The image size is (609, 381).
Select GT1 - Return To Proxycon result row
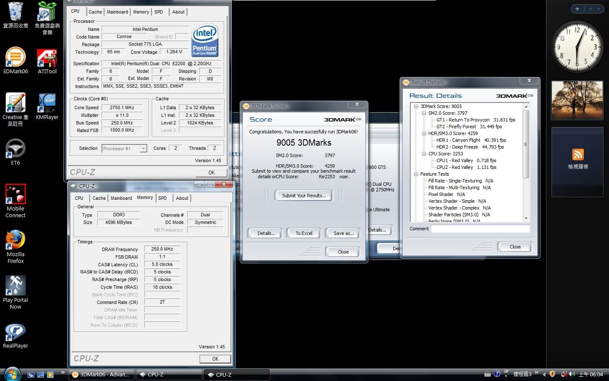(x=476, y=120)
